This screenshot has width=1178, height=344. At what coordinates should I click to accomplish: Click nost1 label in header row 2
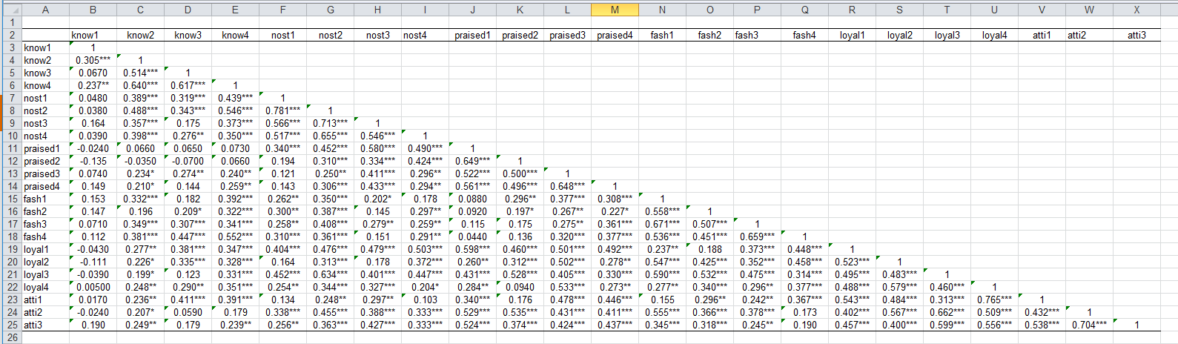282,35
